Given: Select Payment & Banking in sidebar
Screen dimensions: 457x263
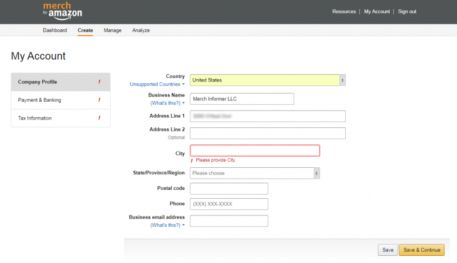Looking at the screenshot, I should [40, 100].
